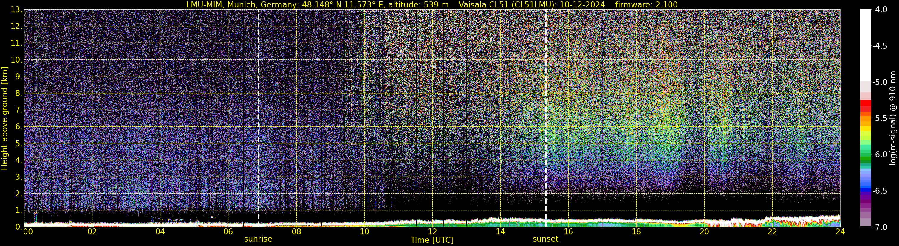
Task: Click the 24 tick on the time axis
Action: pos(840,232)
